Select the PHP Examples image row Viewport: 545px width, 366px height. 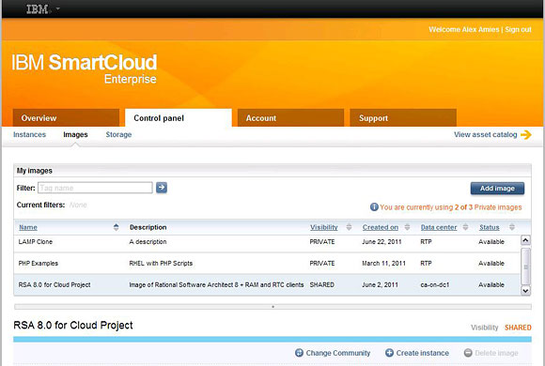click(x=267, y=263)
